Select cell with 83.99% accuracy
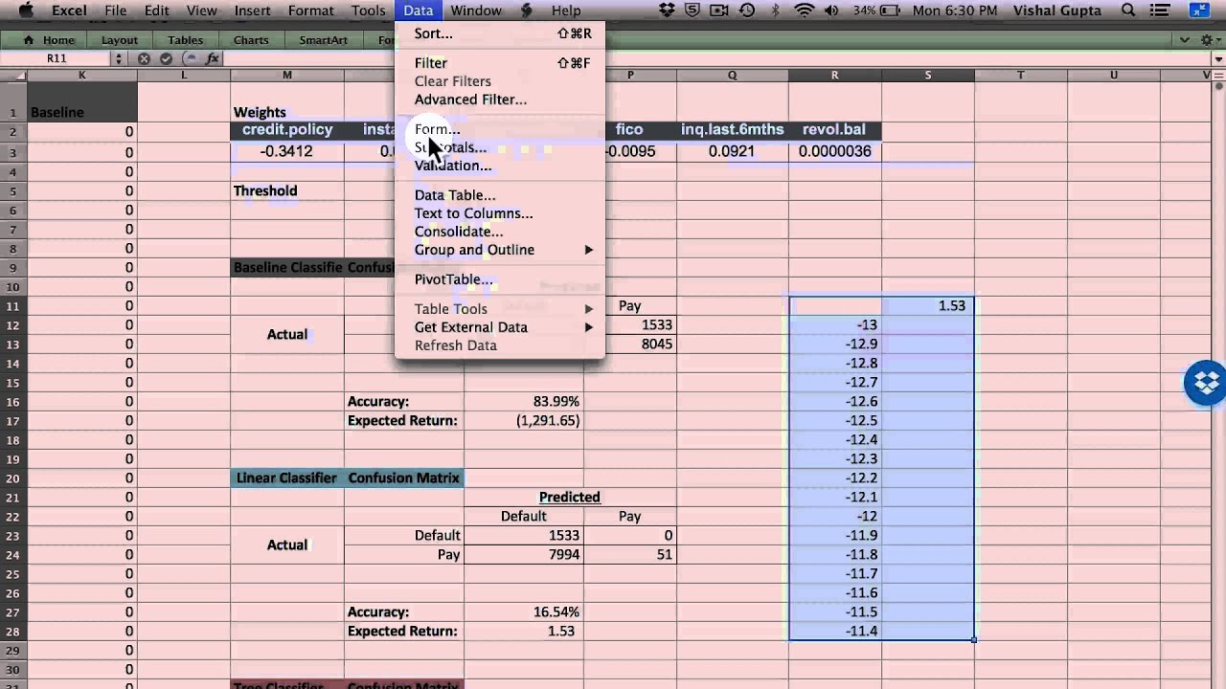The image size is (1226, 689). 524,401
